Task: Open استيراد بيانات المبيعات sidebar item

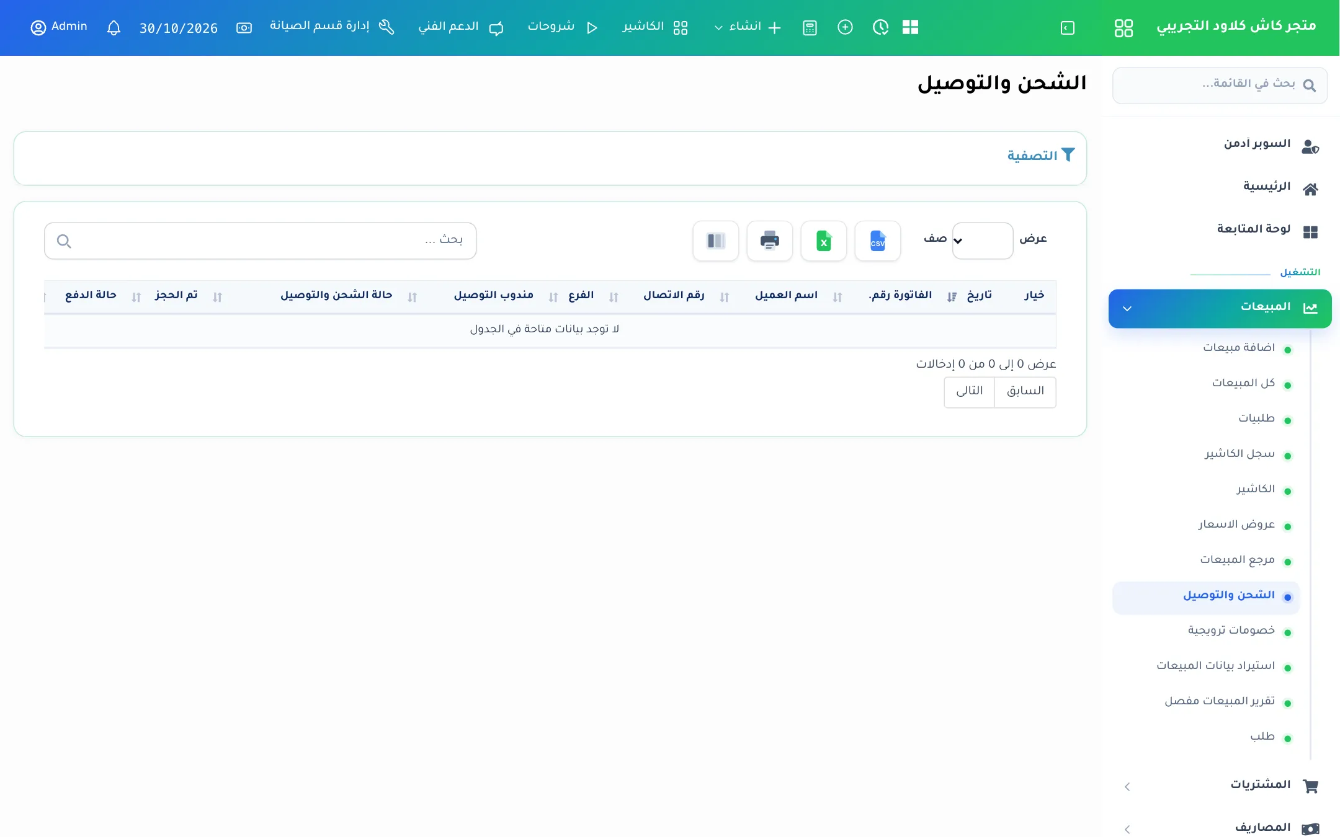Action: (x=1215, y=666)
